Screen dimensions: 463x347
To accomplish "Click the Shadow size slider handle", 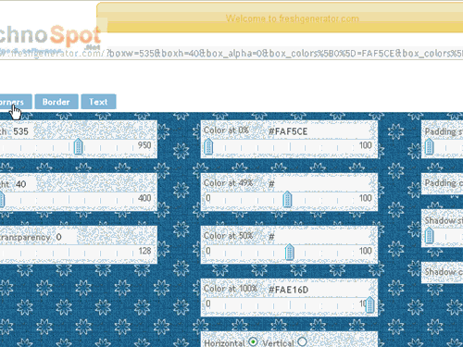I will click(x=429, y=236).
